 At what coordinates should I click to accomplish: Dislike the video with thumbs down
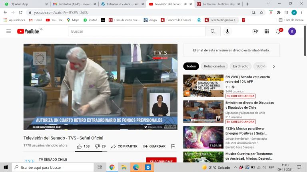[97, 146]
